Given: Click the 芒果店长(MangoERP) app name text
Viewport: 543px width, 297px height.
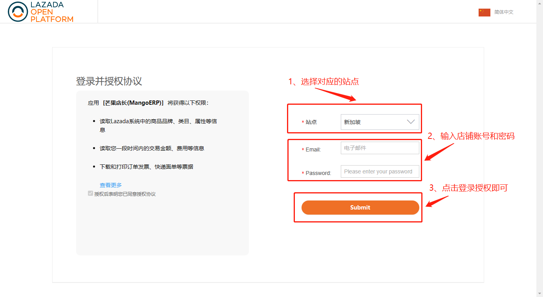Looking at the screenshot, I should [x=133, y=103].
